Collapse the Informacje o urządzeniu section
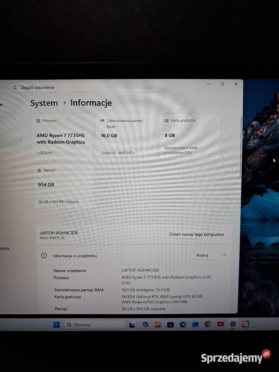This screenshot has width=279, height=372. coord(224,255)
